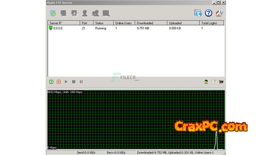Click the gray square stop button

(x=74, y=82)
